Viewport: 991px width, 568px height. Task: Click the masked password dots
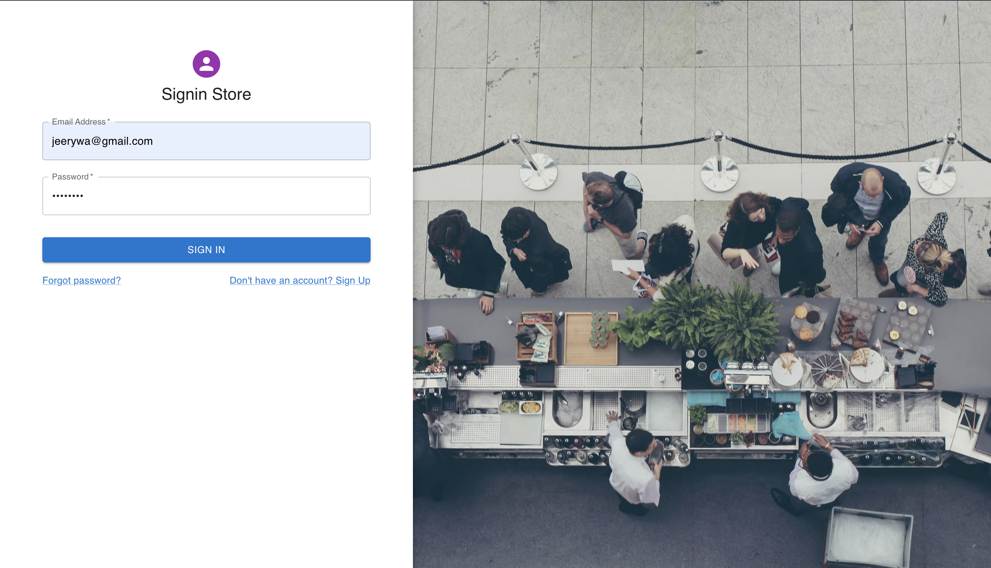pos(68,196)
